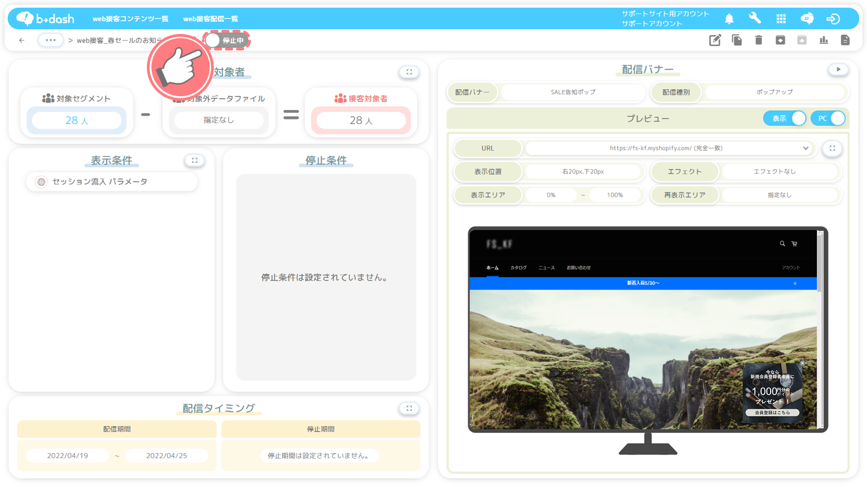The width and height of the screenshot is (867, 487).
Task: Click the archive box icon
Action: click(x=780, y=40)
